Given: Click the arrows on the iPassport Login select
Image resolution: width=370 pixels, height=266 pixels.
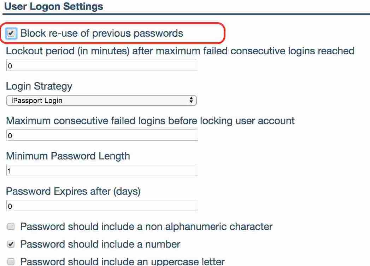Looking at the screenshot, I should point(191,101).
